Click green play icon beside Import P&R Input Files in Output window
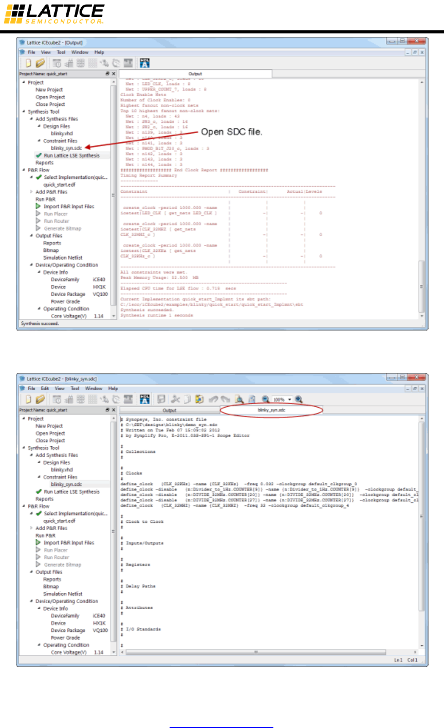This screenshot has width=444, height=728. pyautogui.click(x=38, y=206)
